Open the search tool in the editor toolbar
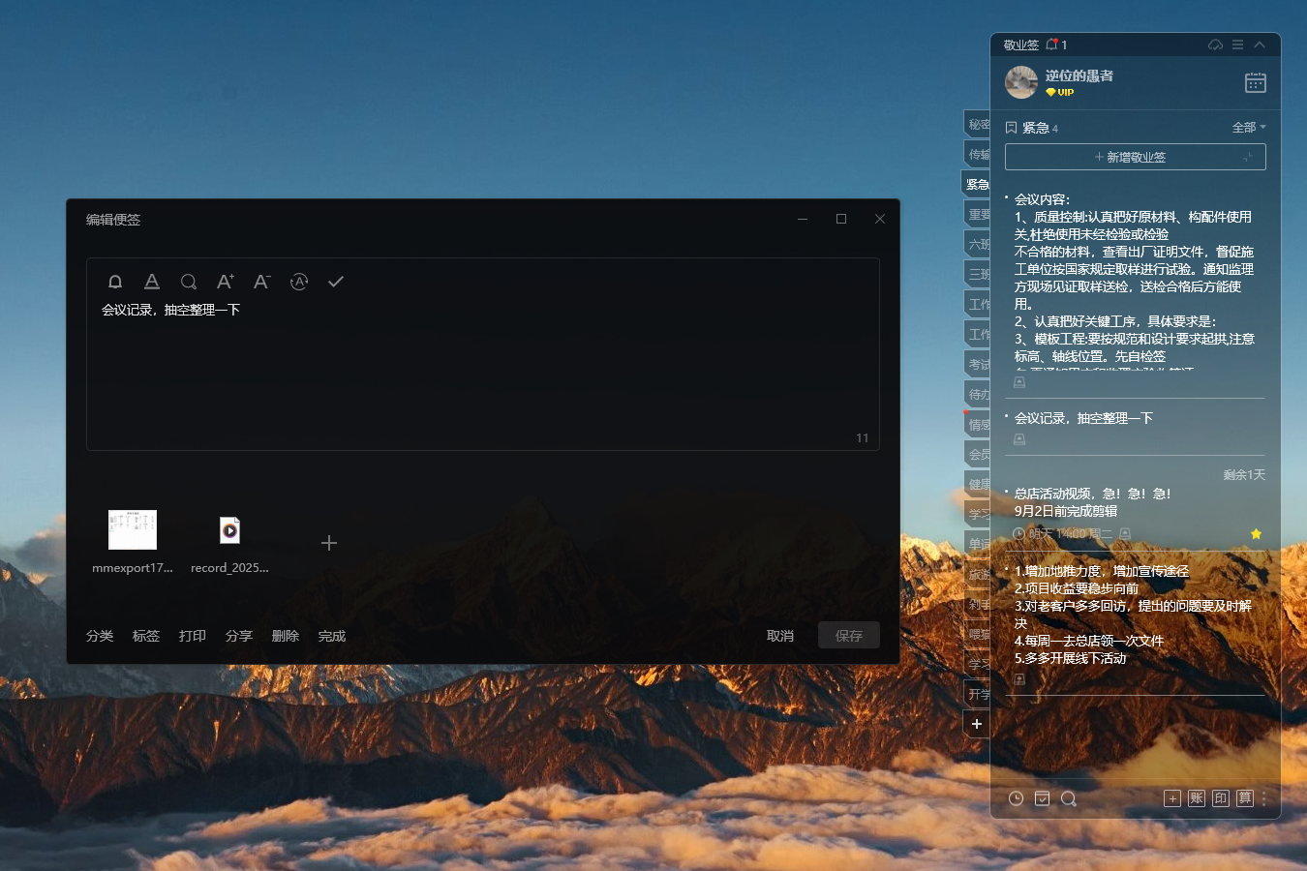Image resolution: width=1307 pixels, height=871 pixels. tap(189, 282)
